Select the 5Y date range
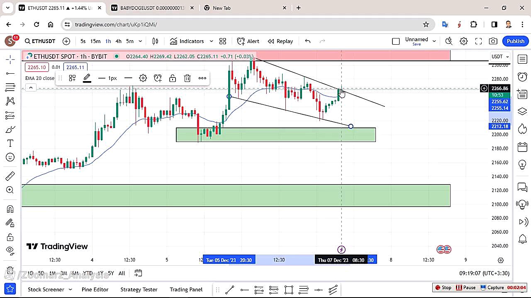 point(111,273)
